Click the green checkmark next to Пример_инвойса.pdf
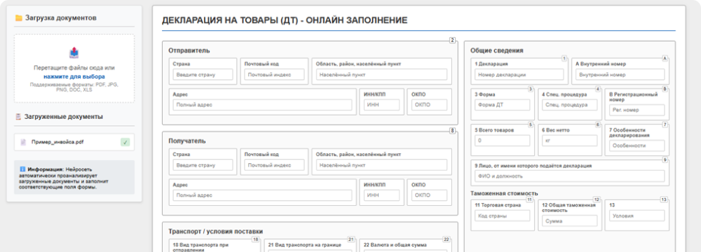701x252 pixels. click(x=125, y=142)
